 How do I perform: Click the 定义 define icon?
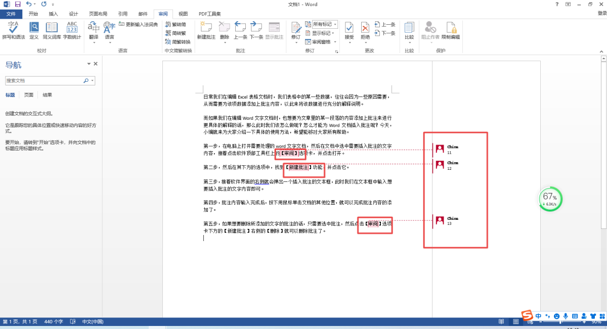34,30
